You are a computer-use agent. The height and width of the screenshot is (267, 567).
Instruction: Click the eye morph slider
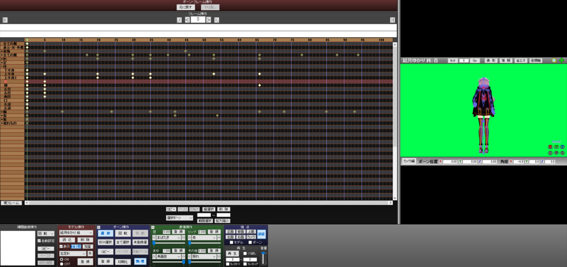[x=169, y=243]
